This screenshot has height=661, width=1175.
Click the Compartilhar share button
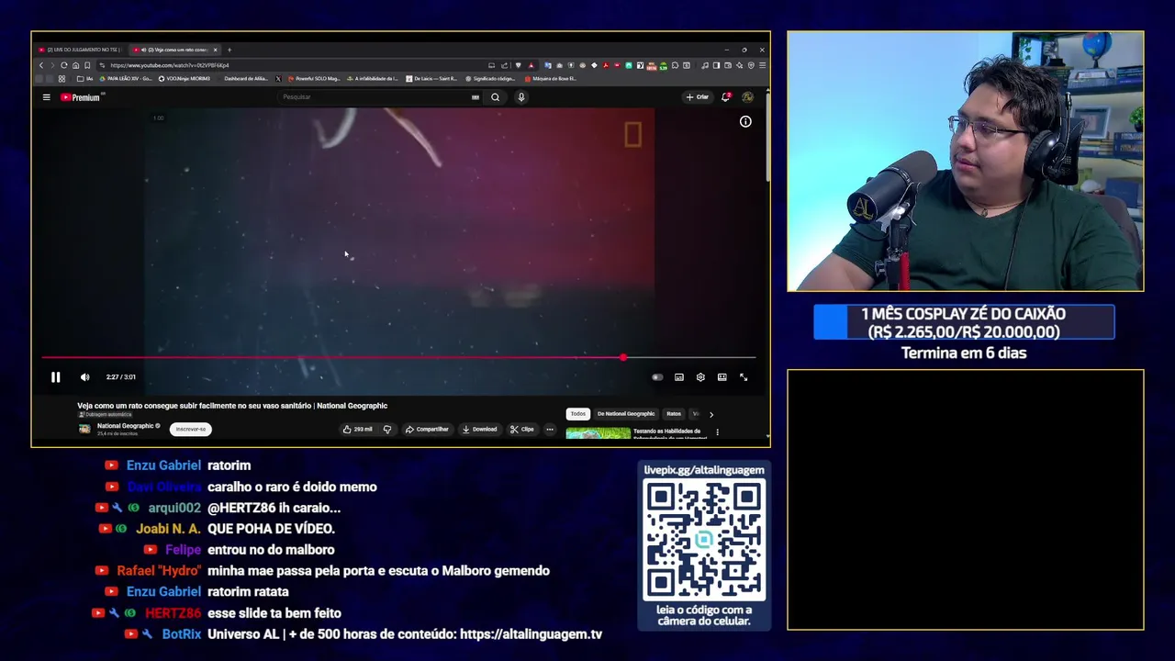tap(427, 429)
